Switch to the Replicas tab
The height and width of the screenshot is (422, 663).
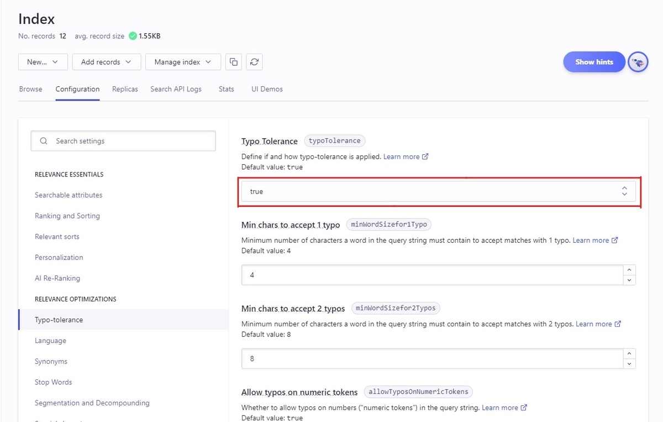tap(125, 89)
